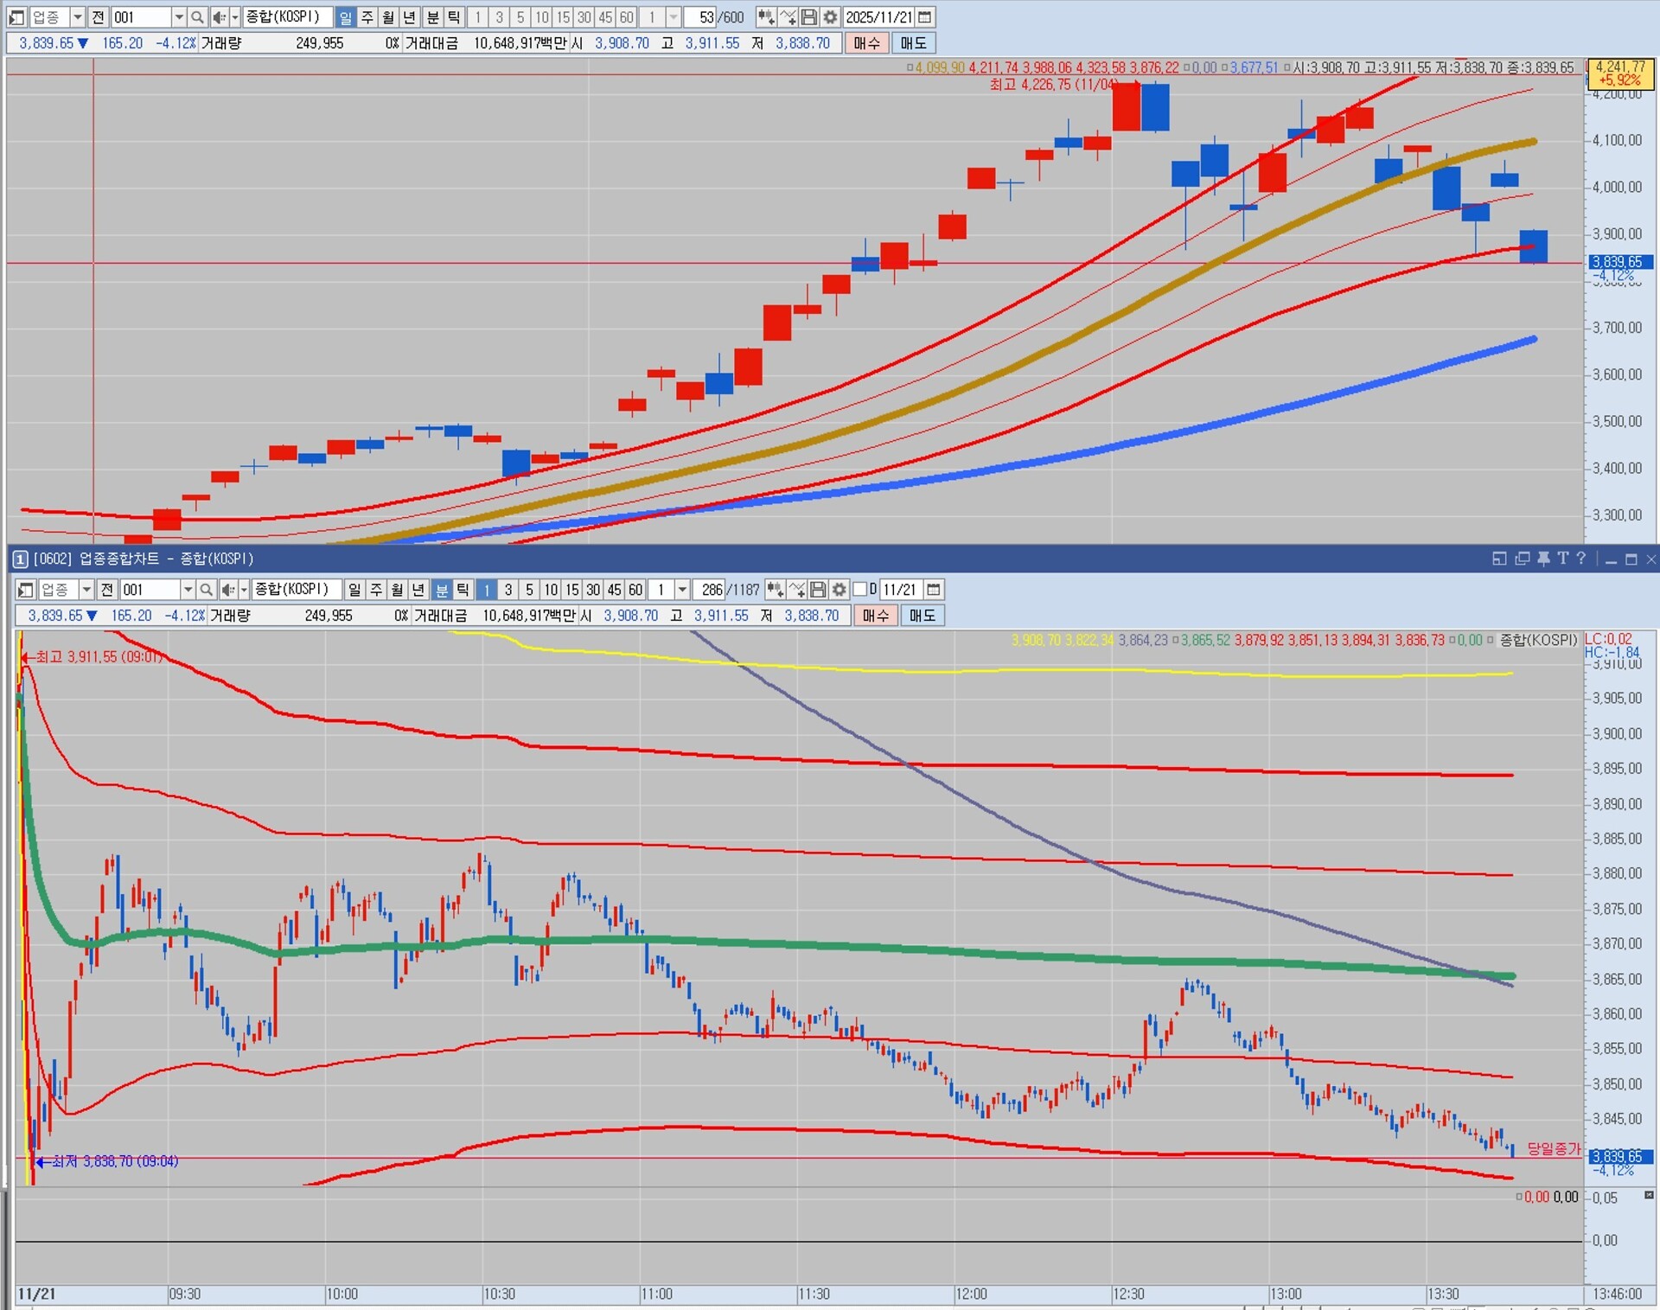
Task: Open interval value dropdown arrow in lower toolbar
Action: (682, 590)
